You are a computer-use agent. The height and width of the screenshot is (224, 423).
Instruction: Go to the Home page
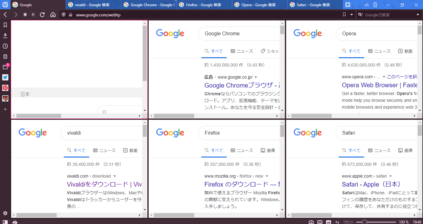(x=53, y=15)
